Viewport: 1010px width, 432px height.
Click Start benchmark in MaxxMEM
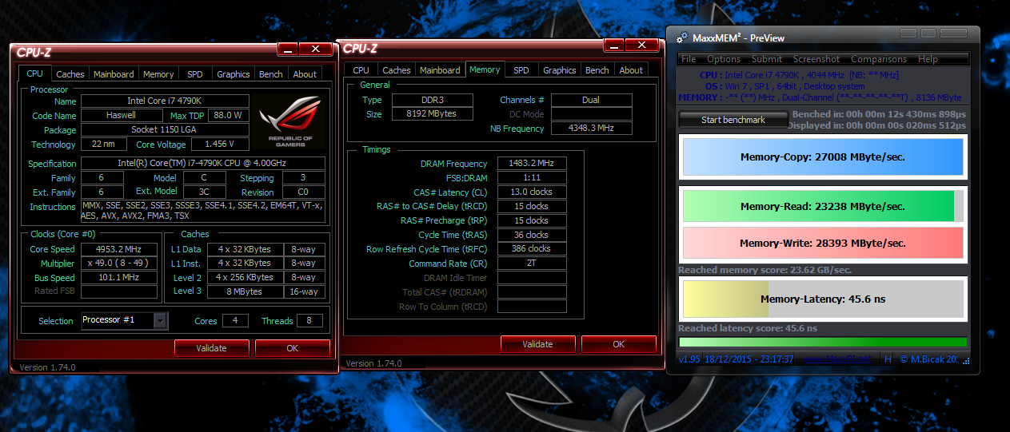tap(733, 120)
